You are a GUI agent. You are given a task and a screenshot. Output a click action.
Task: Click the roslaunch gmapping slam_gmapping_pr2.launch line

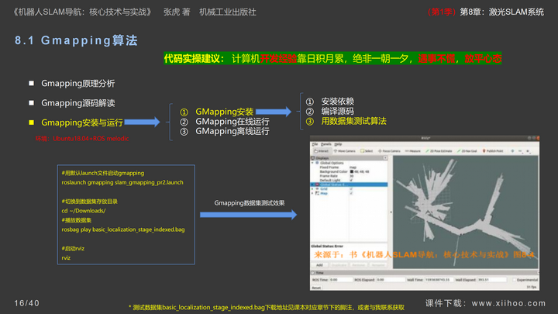coord(122,182)
